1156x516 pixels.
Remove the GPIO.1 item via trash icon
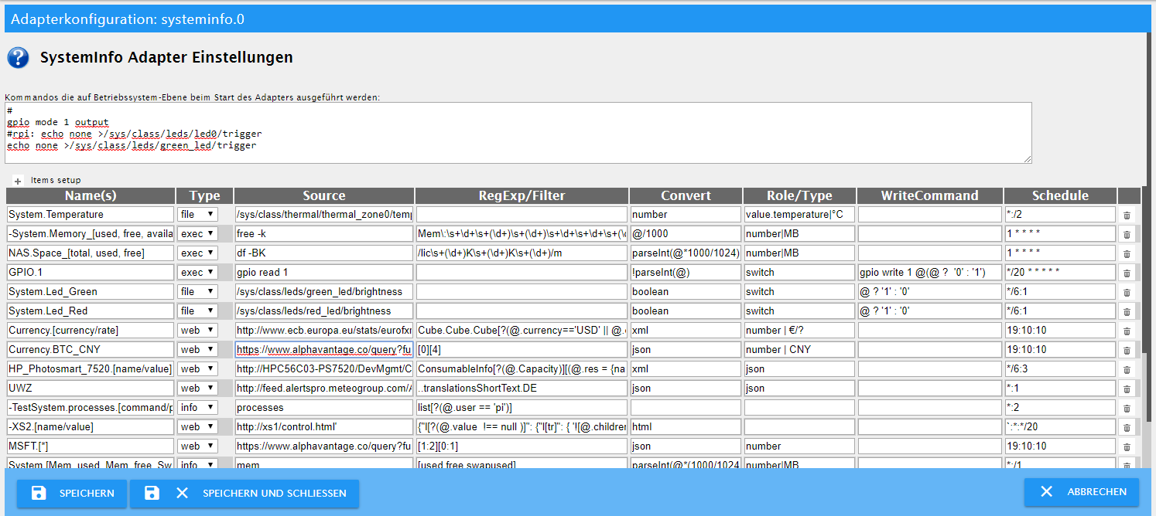(x=1127, y=273)
